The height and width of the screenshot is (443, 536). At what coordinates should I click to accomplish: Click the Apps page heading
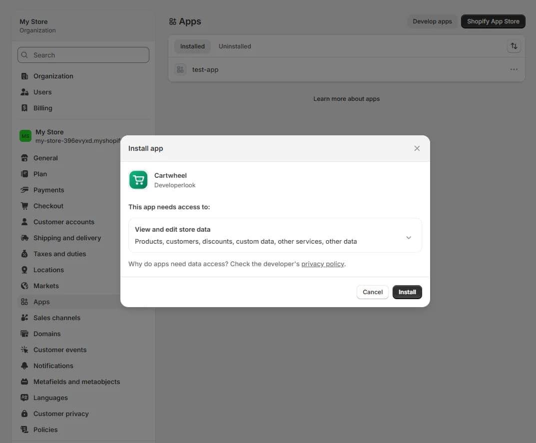click(x=185, y=21)
